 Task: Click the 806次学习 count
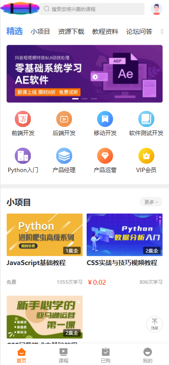coord(151,282)
